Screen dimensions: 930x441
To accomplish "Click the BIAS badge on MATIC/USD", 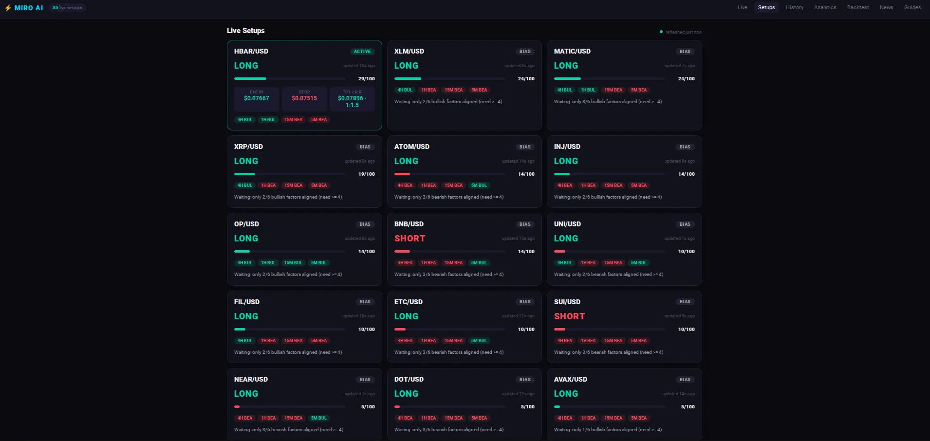I will [x=685, y=52].
